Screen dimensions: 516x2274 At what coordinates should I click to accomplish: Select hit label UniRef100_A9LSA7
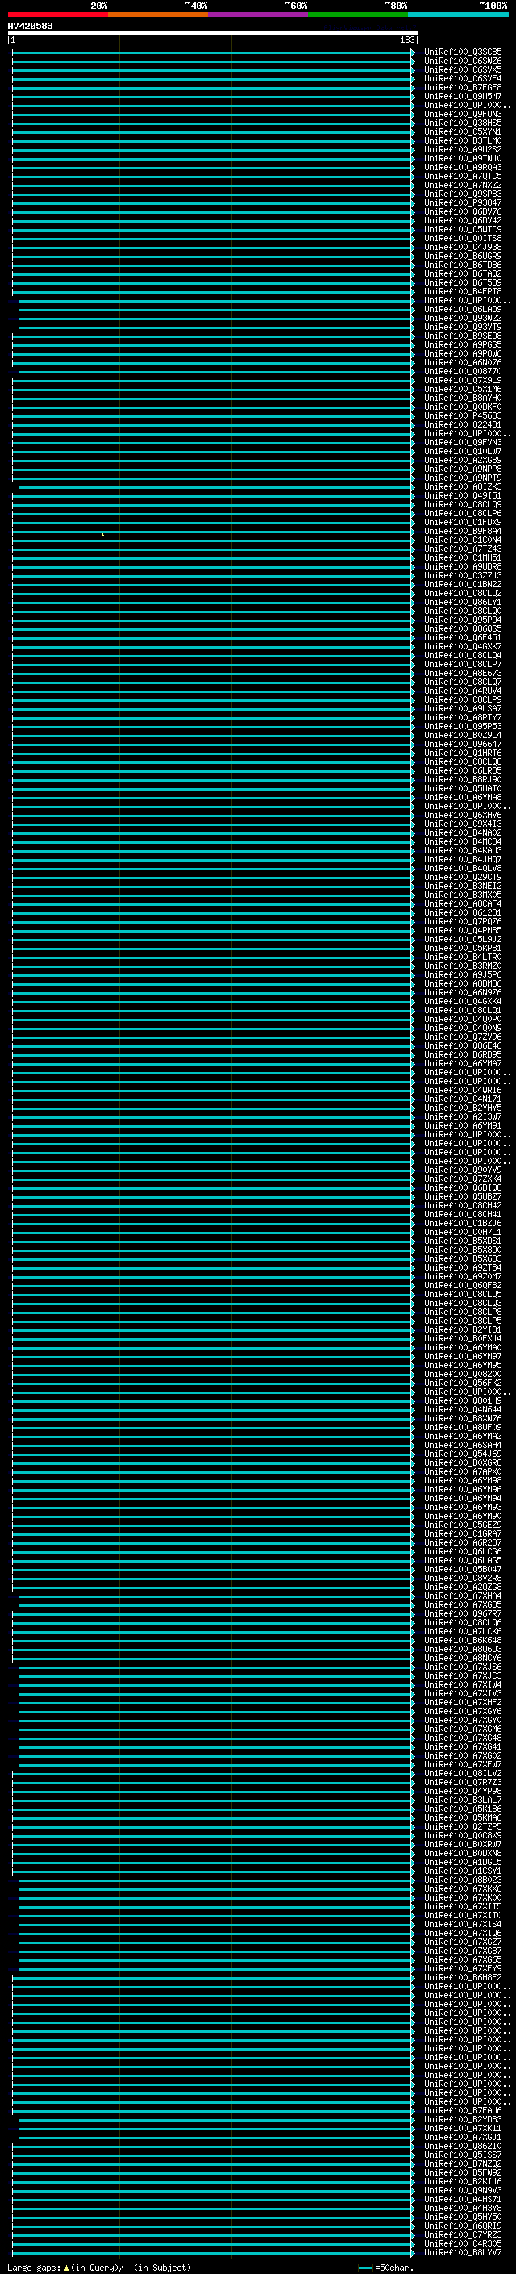click(462, 709)
